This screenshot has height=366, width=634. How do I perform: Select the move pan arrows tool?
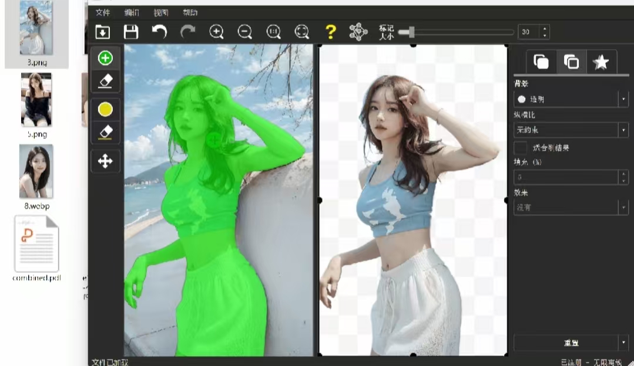[105, 161]
